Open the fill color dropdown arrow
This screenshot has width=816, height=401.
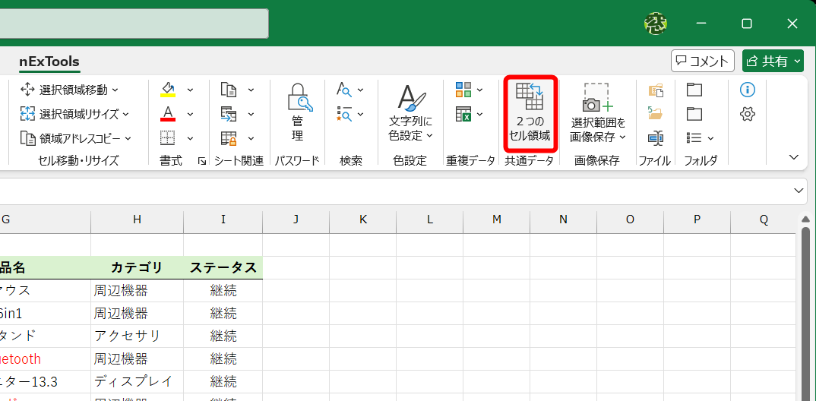(190, 90)
